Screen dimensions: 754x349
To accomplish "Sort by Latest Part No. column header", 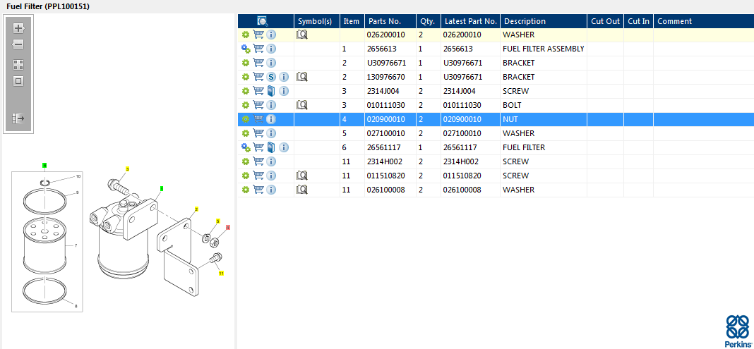I will click(x=470, y=21).
